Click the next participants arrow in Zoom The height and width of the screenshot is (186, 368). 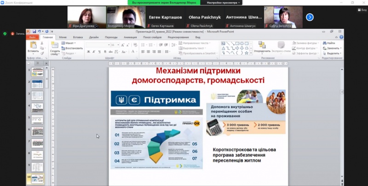(x=310, y=17)
